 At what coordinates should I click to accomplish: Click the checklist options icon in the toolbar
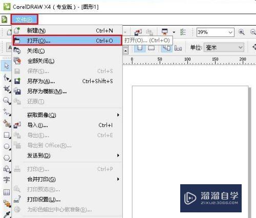(x=183, y=32)
